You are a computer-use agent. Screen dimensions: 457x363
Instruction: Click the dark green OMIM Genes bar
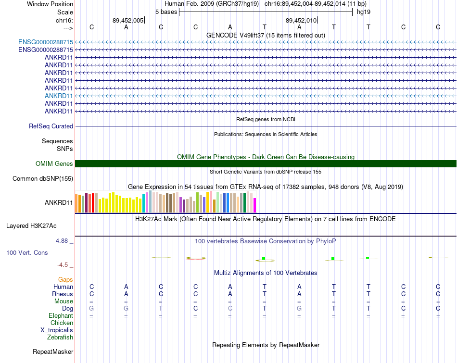coord(266,164)
